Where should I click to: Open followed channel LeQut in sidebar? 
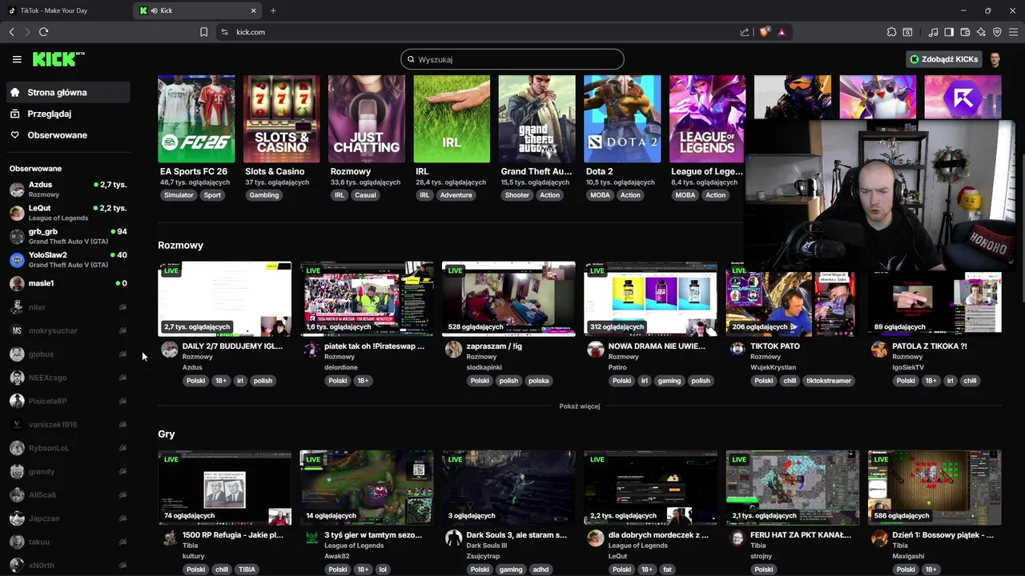[67, 212]
